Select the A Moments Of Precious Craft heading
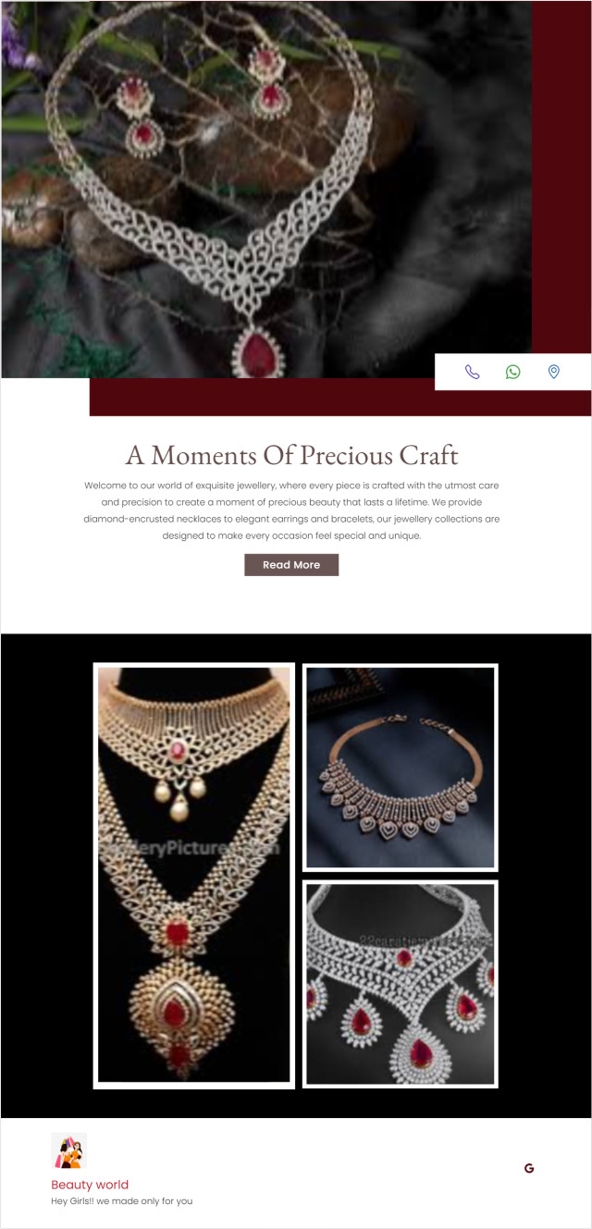Image resolution: width=592 pixels, height=1229 pixels. coord(292,455)
